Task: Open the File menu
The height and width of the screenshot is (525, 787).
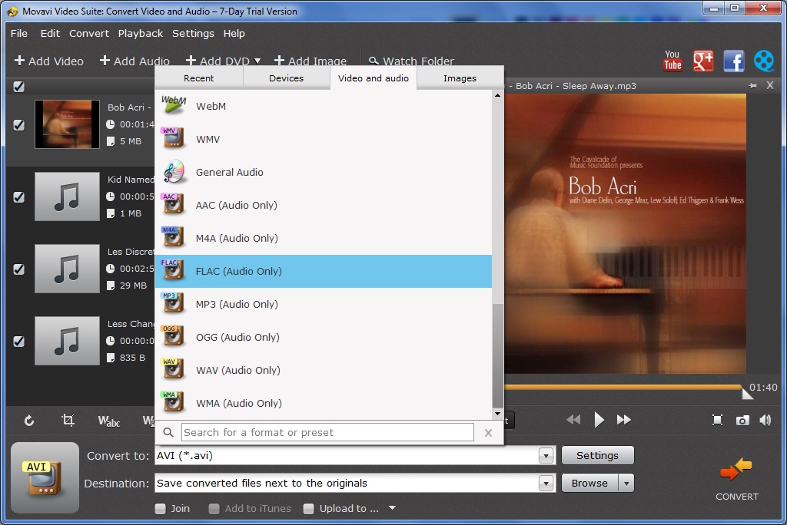Action: (19, 34)
